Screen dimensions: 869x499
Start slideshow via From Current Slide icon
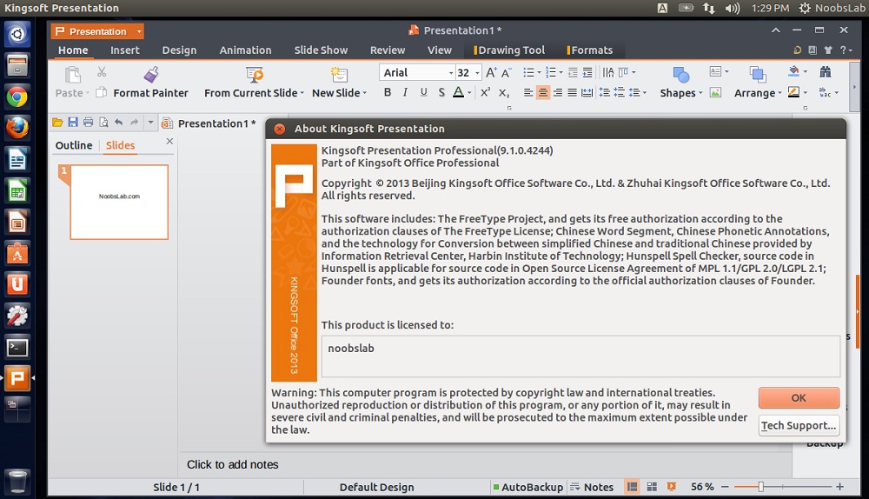255,74
